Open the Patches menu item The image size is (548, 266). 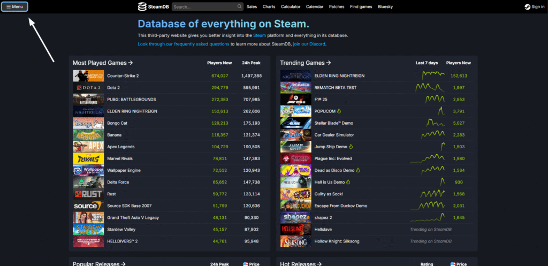click(337, 6)
